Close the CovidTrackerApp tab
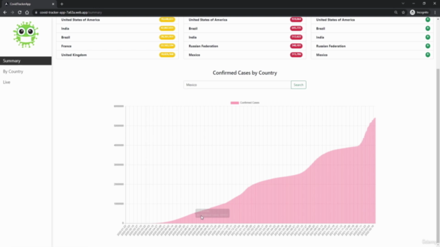The image size is (440, 247). click(53, 4)
